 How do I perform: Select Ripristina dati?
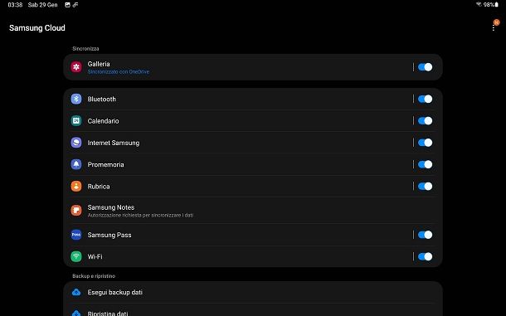point(253,311)
